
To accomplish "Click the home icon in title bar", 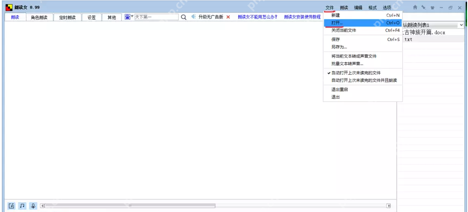I will coord(415,7).
